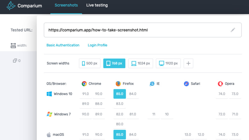Click the Chrome browser icon
Screen dimensions: 249x140
click(x=84, y=84)
